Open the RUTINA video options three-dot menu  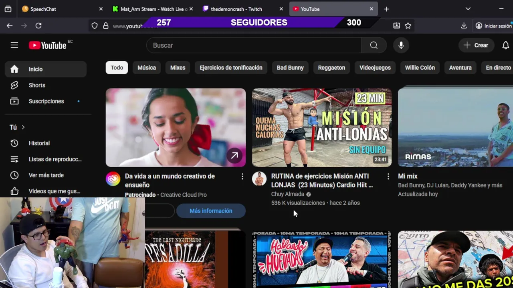click(x=388, y=176)
